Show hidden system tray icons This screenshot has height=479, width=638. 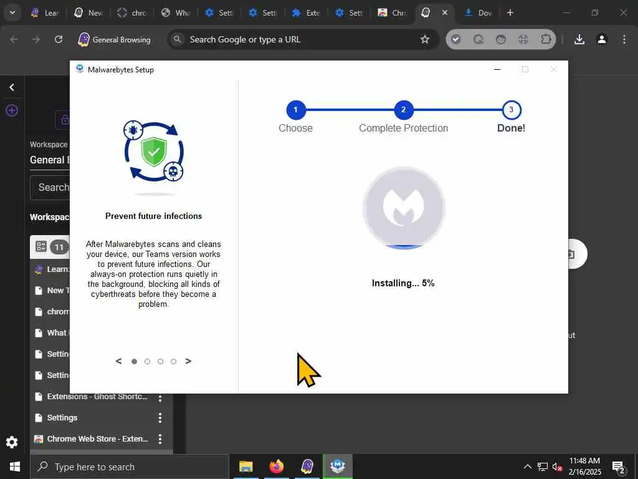coord(527,467)
